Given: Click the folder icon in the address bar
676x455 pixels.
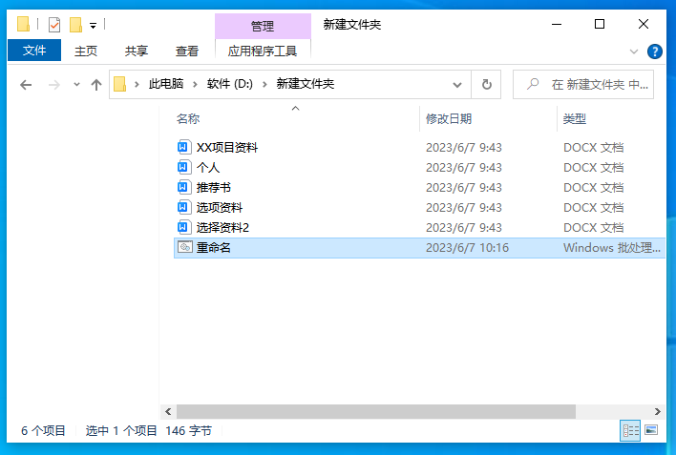Looking at the screenshot, I should coord(120,84).
